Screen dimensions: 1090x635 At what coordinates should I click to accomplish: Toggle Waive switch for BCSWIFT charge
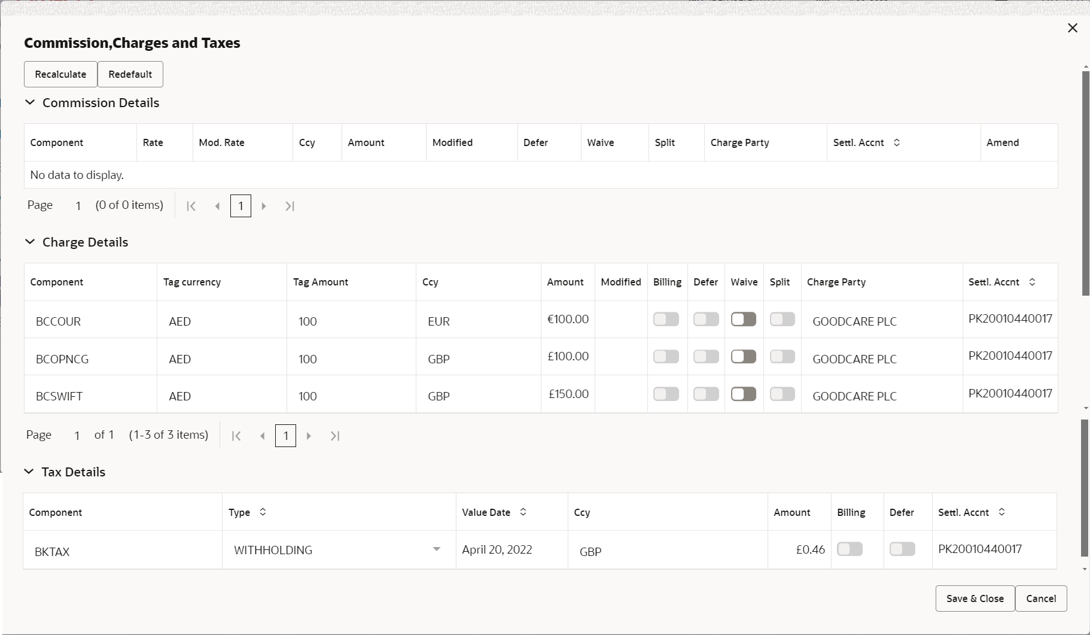pyautogui.click(x=744, y=394)
